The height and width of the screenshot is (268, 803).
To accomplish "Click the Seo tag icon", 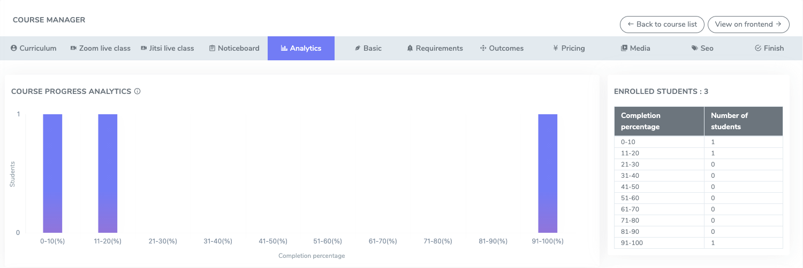I will (x=694, y=48).
